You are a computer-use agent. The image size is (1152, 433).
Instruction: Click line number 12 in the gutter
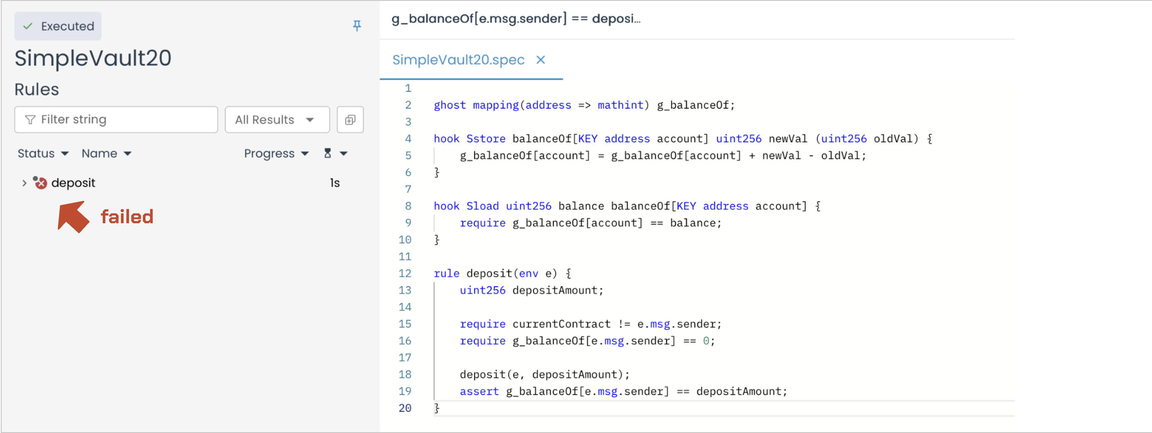(404, 273)
